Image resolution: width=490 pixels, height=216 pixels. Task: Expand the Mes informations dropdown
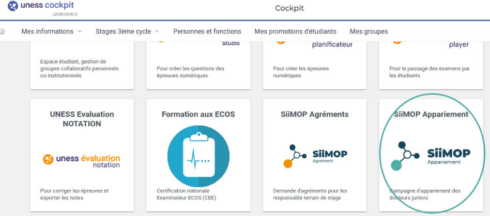coord(52,31)
